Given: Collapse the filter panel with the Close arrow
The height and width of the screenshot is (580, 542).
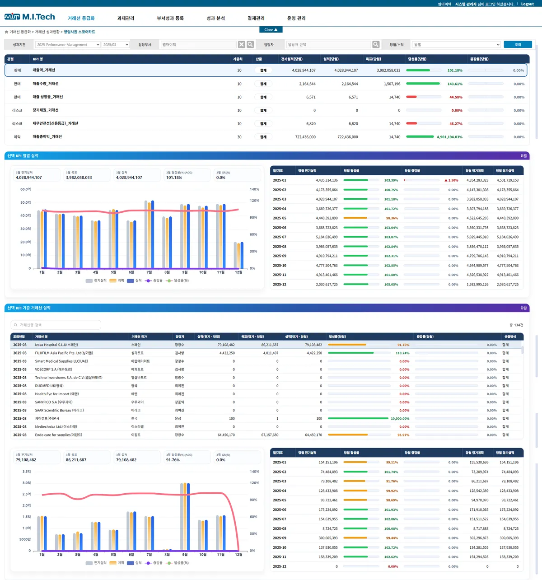Looking at the screenshot, I should point(271,29).
